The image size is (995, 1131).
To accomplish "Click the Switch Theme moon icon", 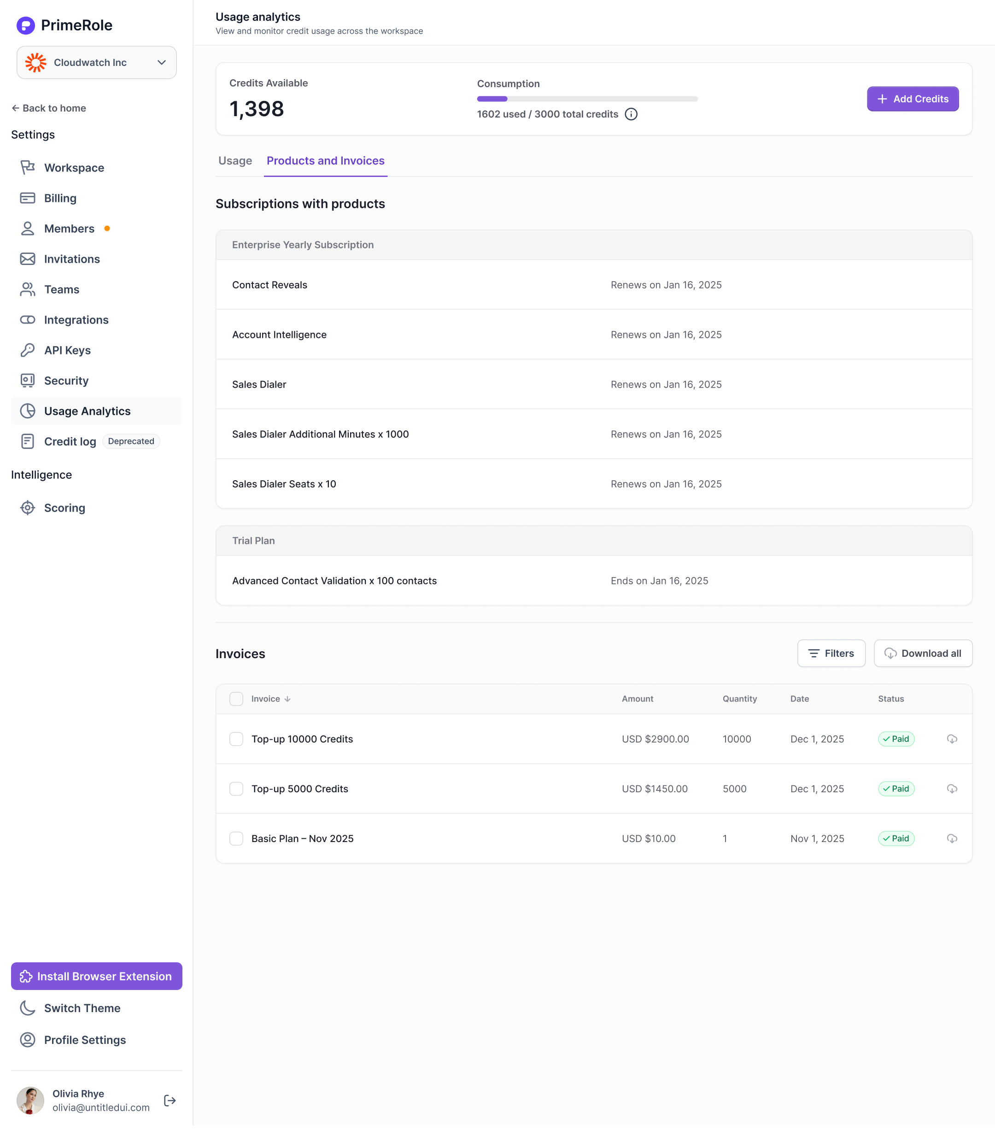I will point(28,1007).
